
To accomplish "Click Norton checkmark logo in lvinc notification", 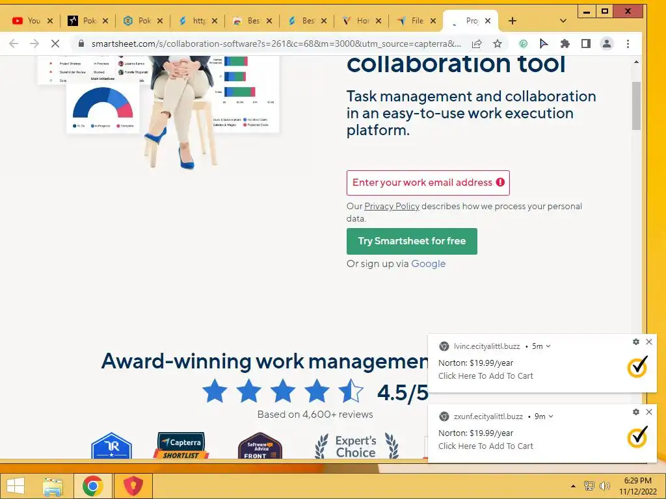I will (637, 368).
